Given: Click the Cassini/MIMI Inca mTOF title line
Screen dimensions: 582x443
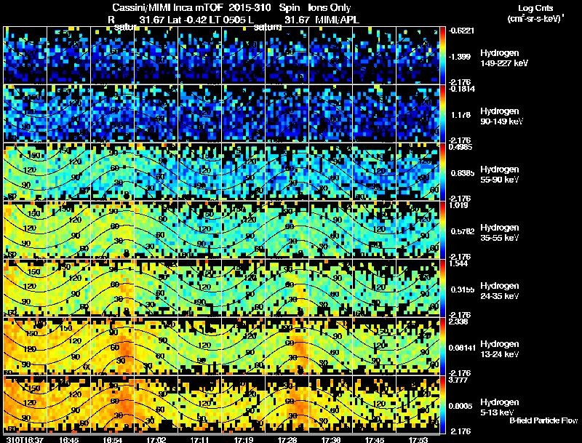Looking at the screenshot, I should click(x=231, y=7).
